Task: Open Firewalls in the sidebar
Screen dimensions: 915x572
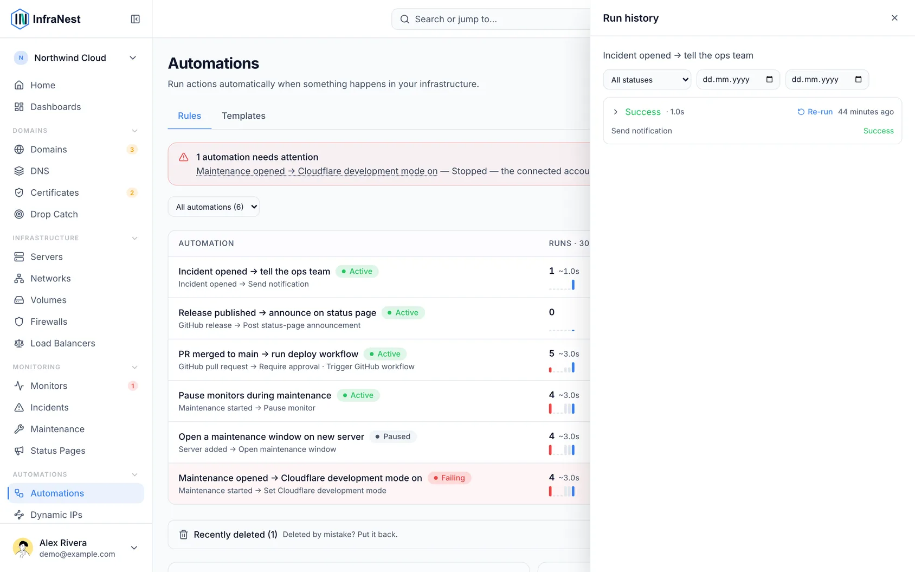Action: tap(76, 322)
